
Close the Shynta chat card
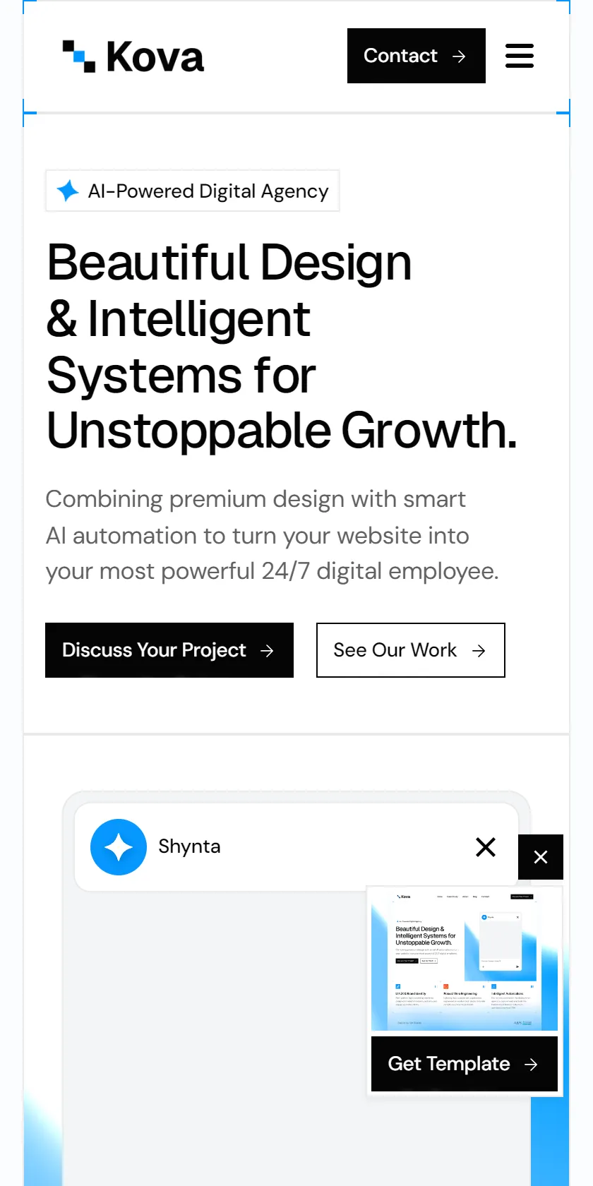[486, 847]
